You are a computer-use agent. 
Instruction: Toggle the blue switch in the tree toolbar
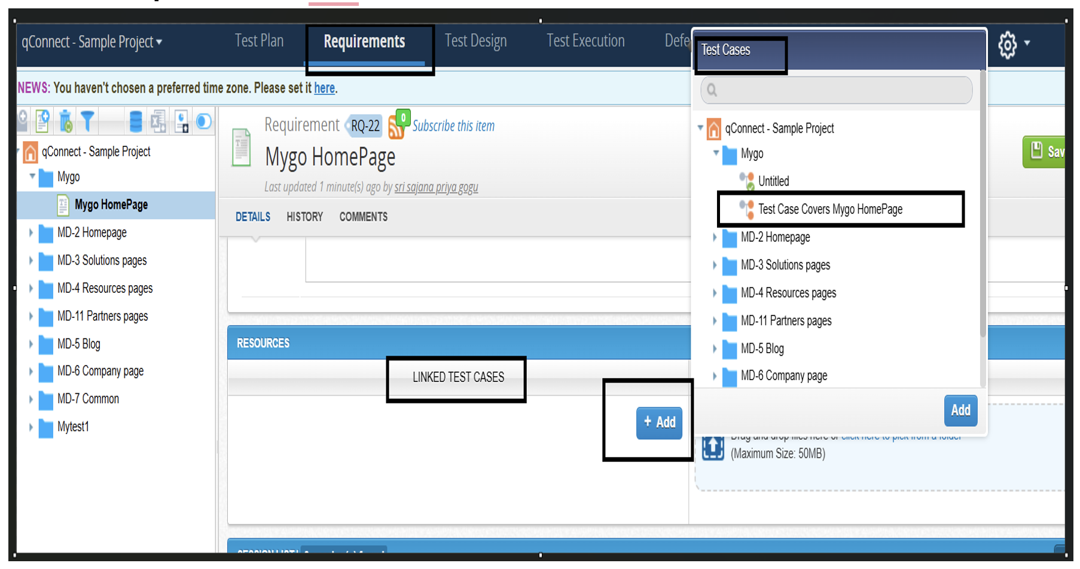tap(204, 121)
